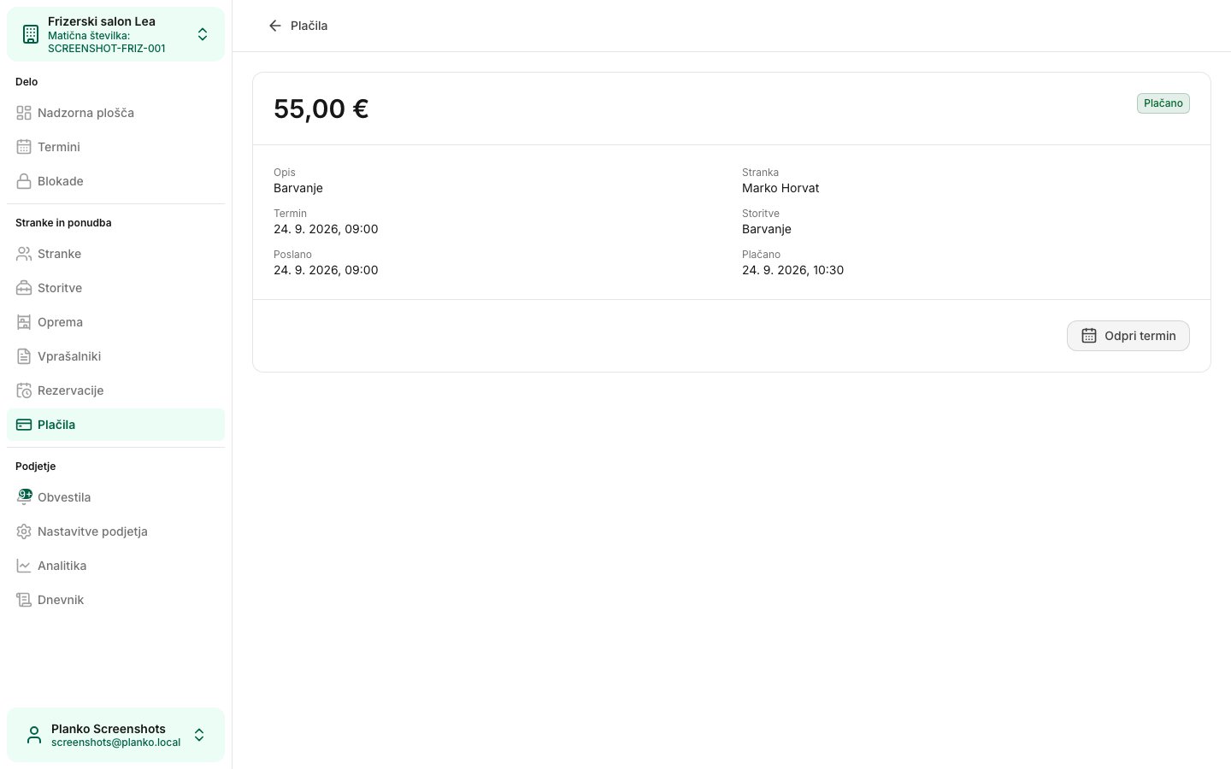Click the Plačano status badge
This screenshot has height=769, width=1231.
pos(1163,103)
